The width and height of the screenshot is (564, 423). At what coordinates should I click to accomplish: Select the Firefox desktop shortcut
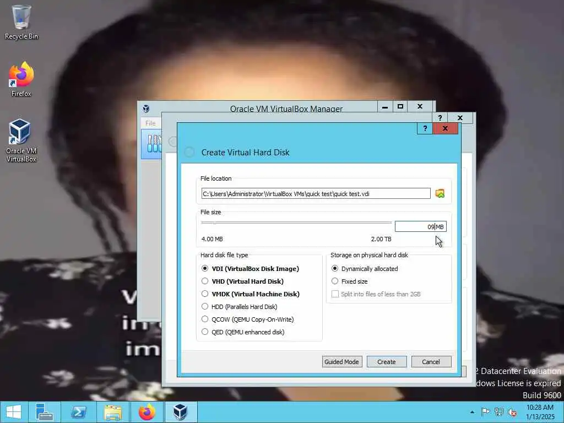pyautogui.click(x=21, y=79)
